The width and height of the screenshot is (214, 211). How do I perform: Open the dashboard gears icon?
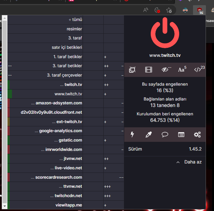pyautogui.click(x=197, y=134)
